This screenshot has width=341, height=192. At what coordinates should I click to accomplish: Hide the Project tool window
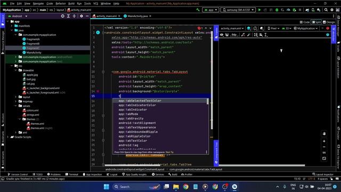tap(87, 16)
